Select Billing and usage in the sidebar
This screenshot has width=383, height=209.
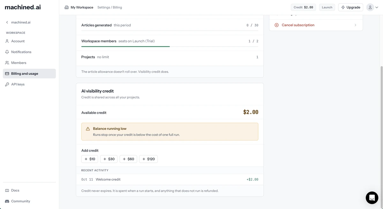pyautogui.click(x=29, y=74)
